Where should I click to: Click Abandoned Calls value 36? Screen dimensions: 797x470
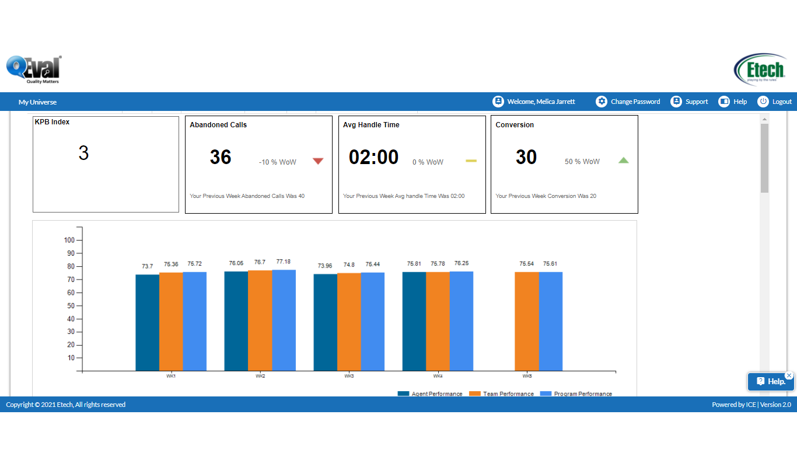click(221, 157)
